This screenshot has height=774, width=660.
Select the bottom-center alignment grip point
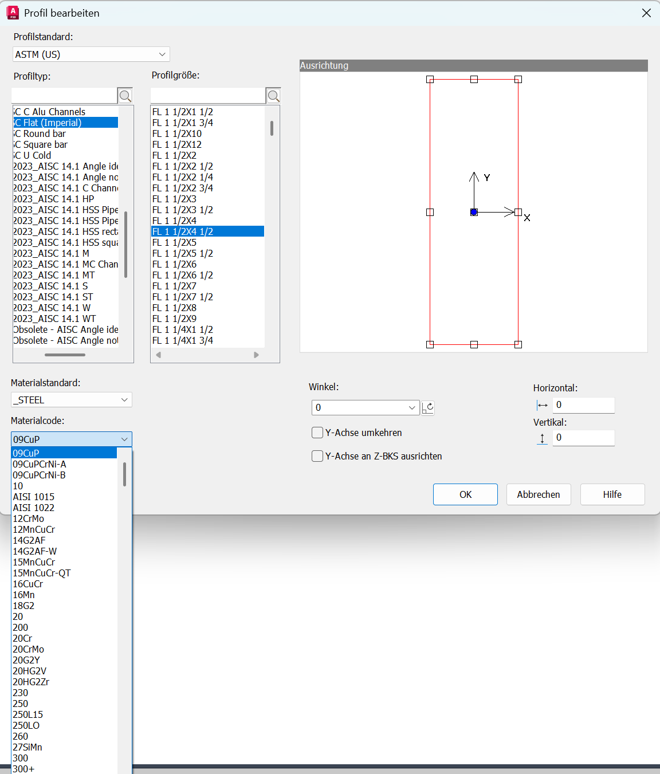474,344
